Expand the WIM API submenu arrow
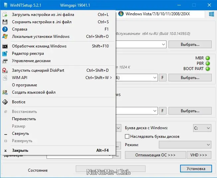This screenshot has width=217, height=178. coord(111,78)
